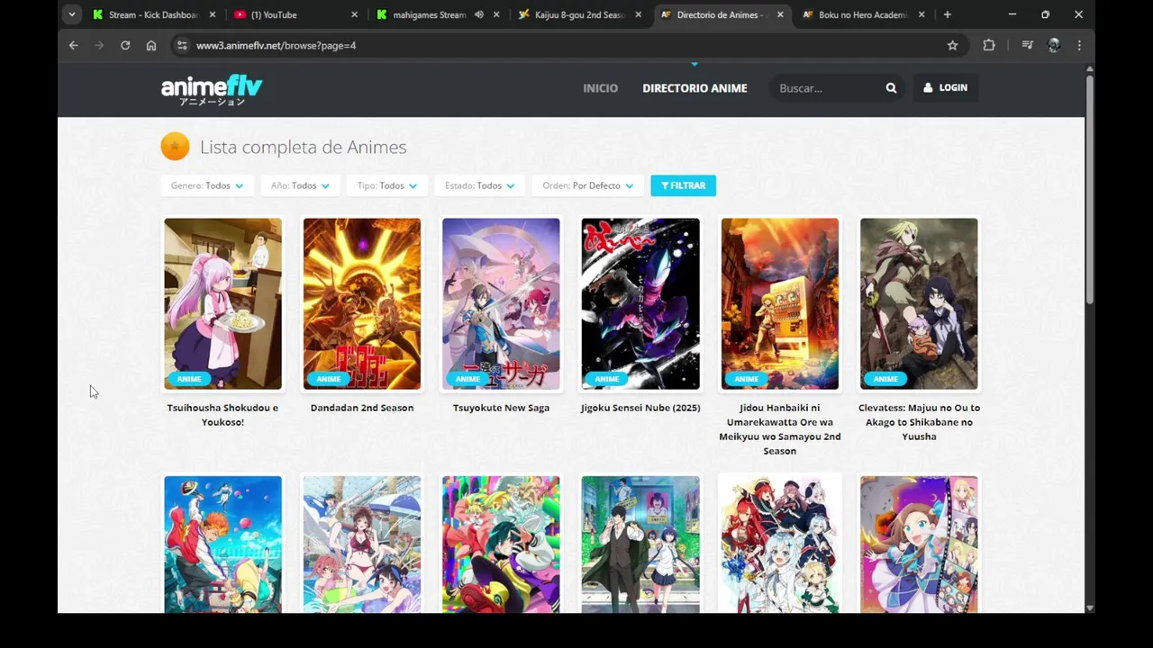Open Dandadan 2nd Season title link
Screen dimensions: 1153x648
click(x=362, y=408)
